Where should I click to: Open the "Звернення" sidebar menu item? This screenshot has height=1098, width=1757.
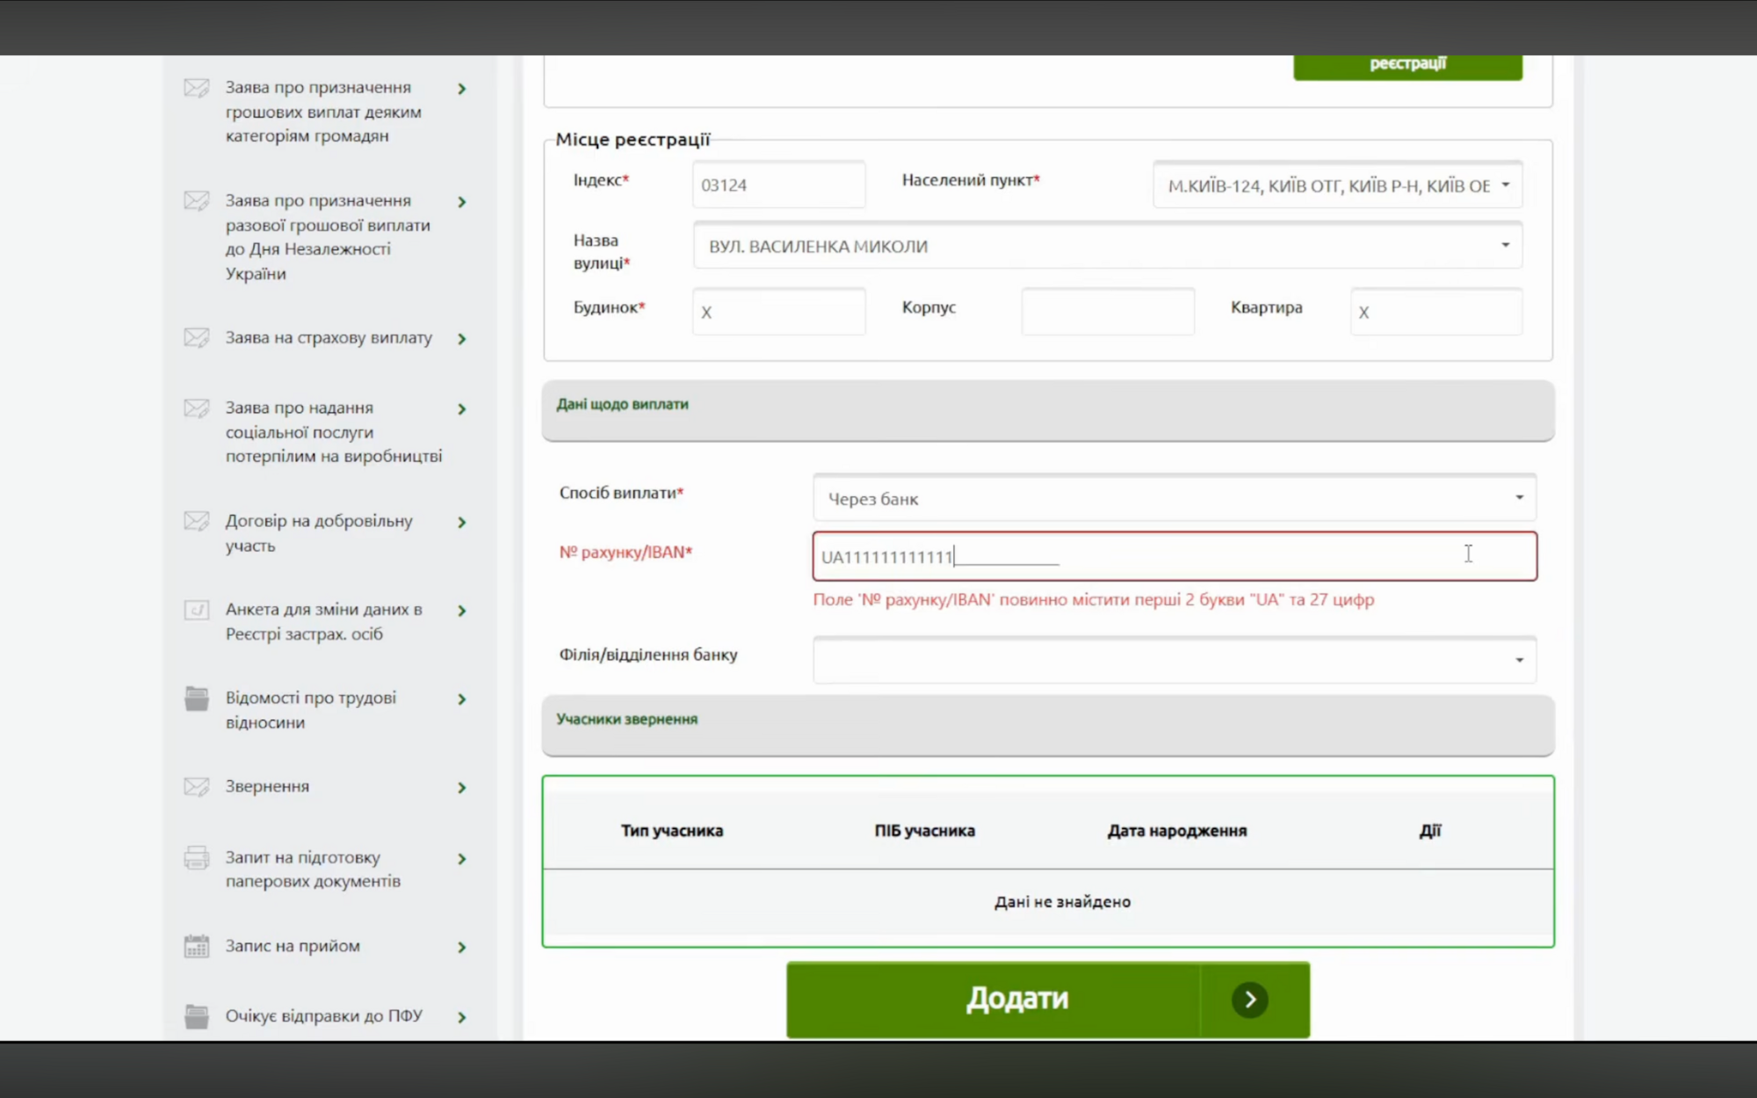265,786
